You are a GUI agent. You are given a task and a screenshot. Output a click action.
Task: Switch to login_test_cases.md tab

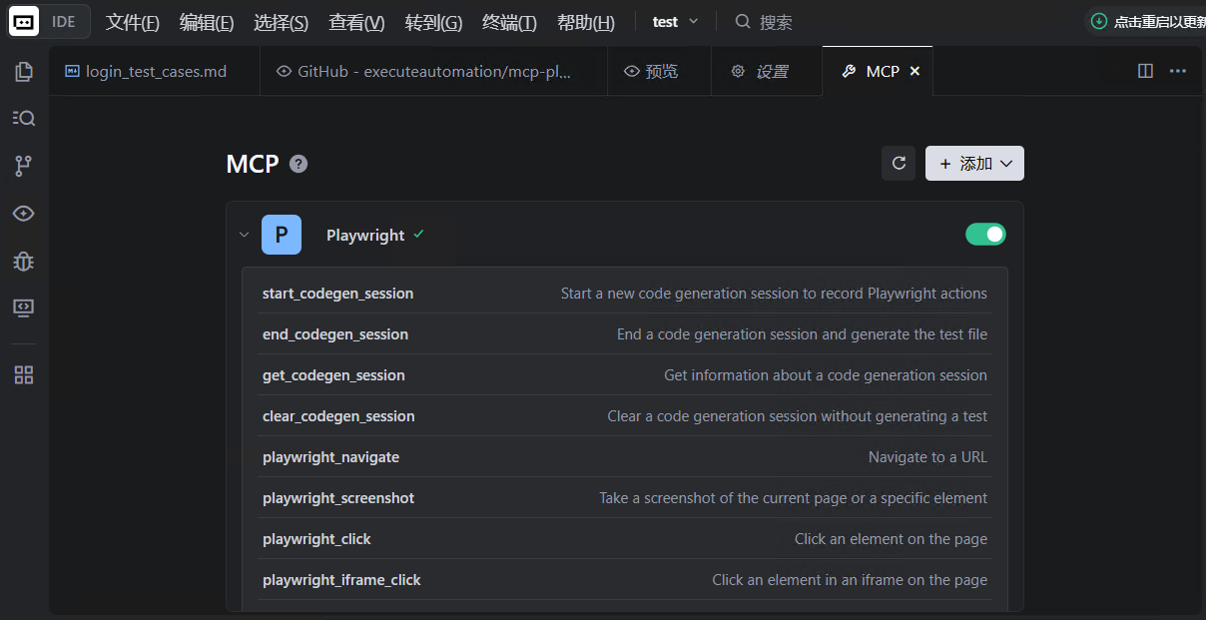click(155, 71)
